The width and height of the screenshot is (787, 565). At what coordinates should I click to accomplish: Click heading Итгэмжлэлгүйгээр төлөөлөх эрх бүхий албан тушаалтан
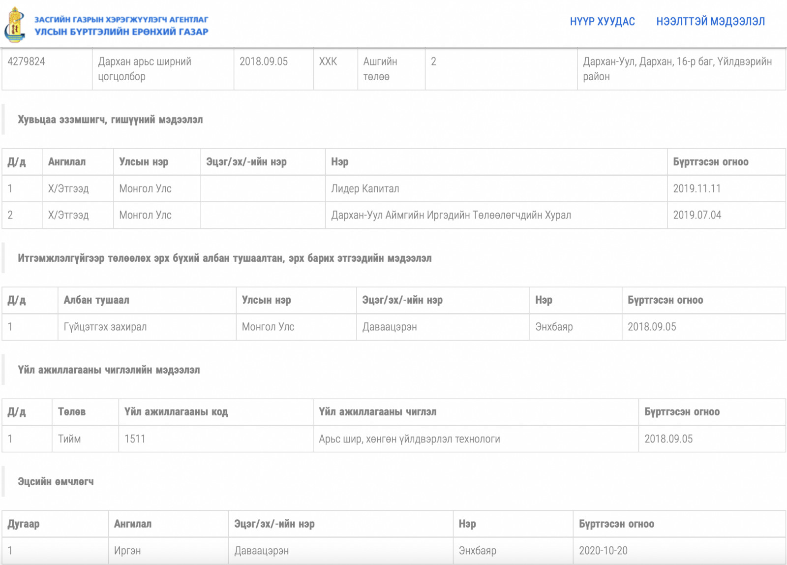[x=151, y=258]
